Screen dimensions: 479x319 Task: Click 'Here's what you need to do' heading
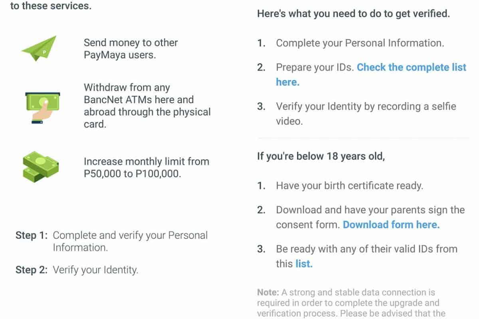pos(353,14)
